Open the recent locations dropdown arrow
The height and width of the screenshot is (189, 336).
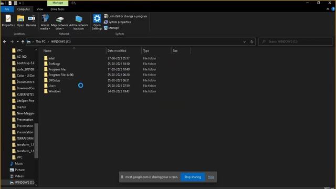18,42
